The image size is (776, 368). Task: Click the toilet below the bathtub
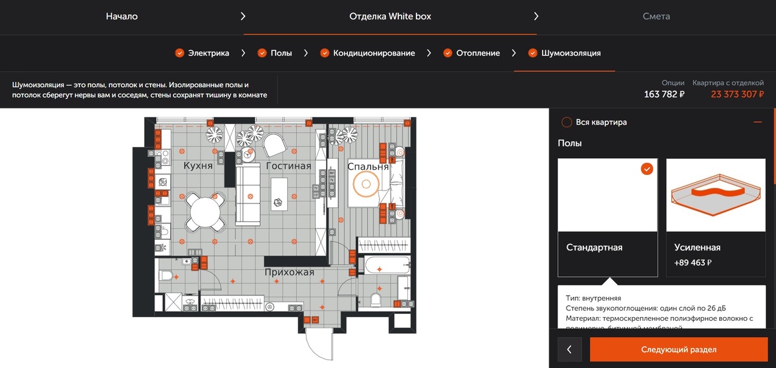[375, 299]
